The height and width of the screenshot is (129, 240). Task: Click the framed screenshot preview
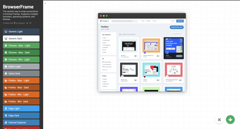[142, 52]
